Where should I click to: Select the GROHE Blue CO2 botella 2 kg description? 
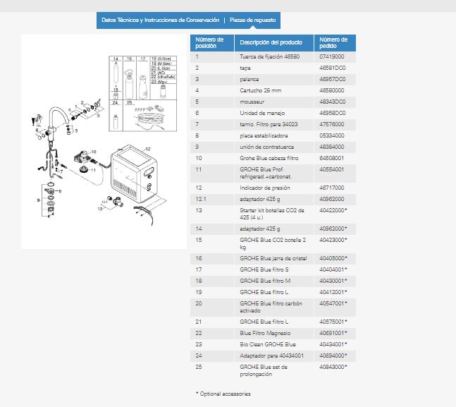coord(273,243)
